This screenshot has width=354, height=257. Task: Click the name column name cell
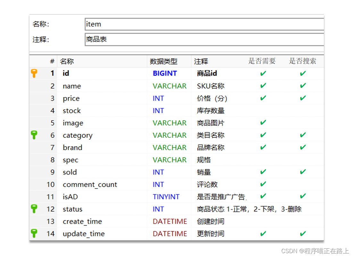(72, 86)
